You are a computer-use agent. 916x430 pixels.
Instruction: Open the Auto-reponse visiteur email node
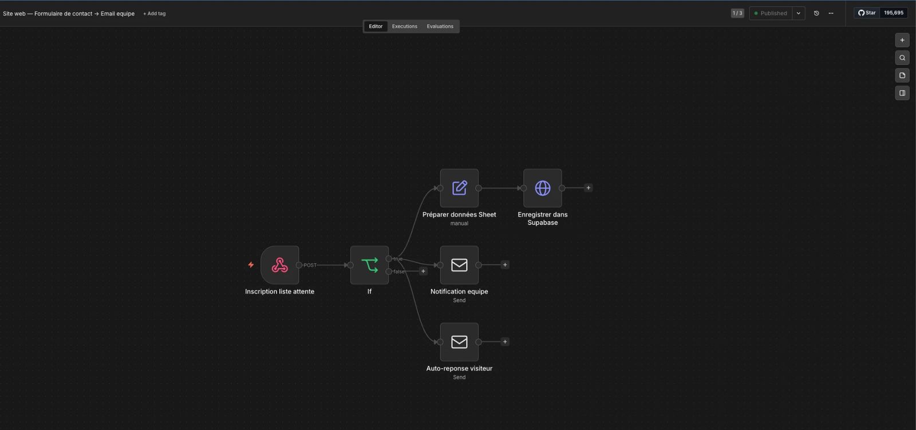coord(459,342)
